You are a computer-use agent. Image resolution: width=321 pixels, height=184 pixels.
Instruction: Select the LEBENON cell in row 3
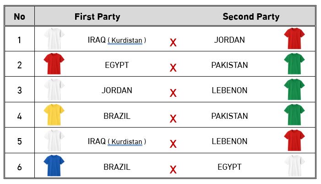click(229, 90)
